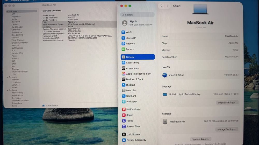Select Graphics/Displays in hardware list
The image size is (259, 145).
(x=20, y=43)
